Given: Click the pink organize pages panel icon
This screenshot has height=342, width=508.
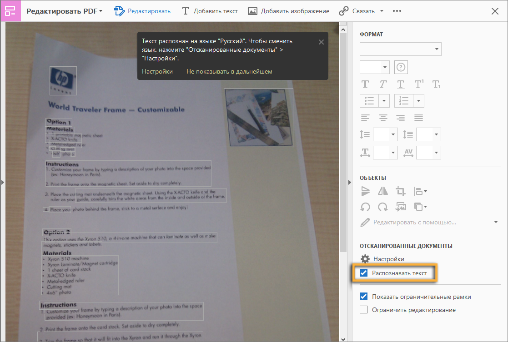Looking at the screenshot, I should click(x=10, y=11).
